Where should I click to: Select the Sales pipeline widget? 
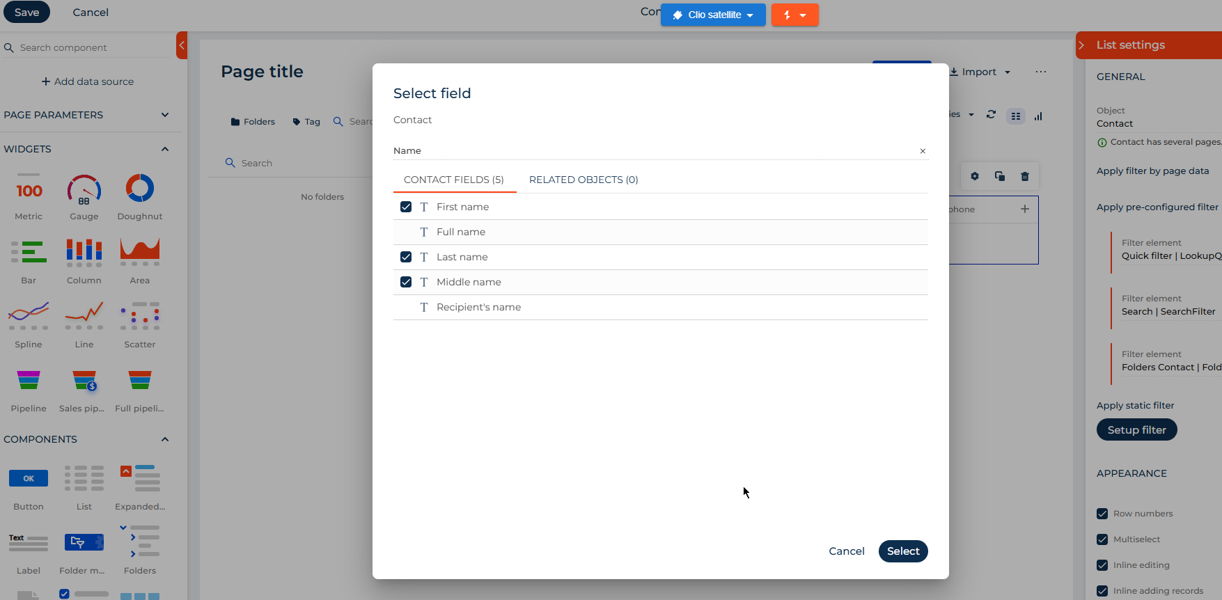84,381
